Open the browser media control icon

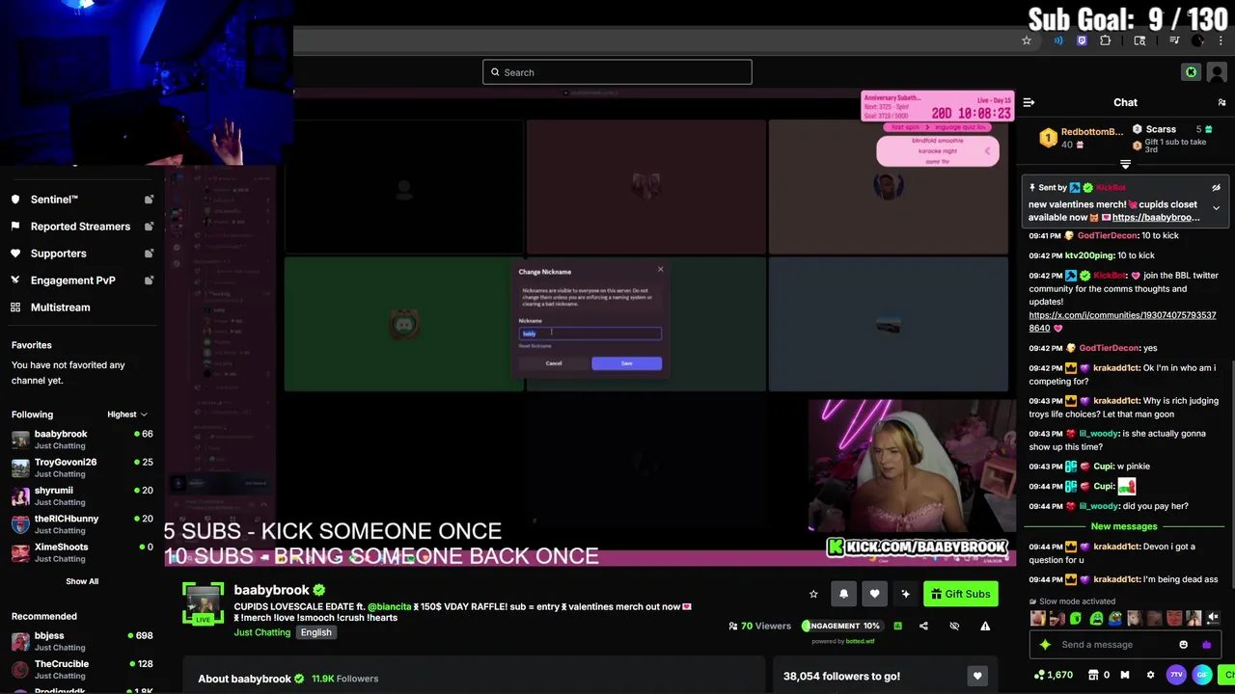[x=1174, y=40]
